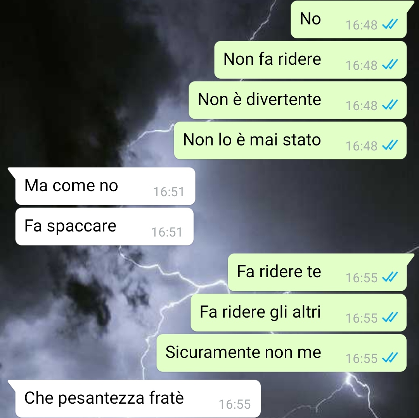
Task: Tap the 16:55 timestamp on "Che pesantezza fratè"
Action: pyautogui.click(x=235, y=404)
